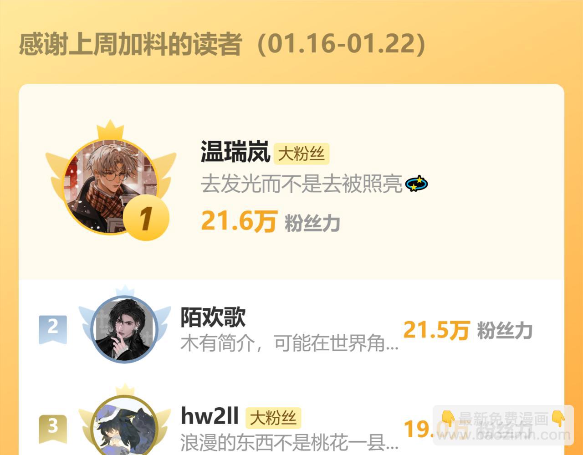583x455 pixels.
Task: Tap the blue rank 2 ribbon icon
Action: click(53, 329)
